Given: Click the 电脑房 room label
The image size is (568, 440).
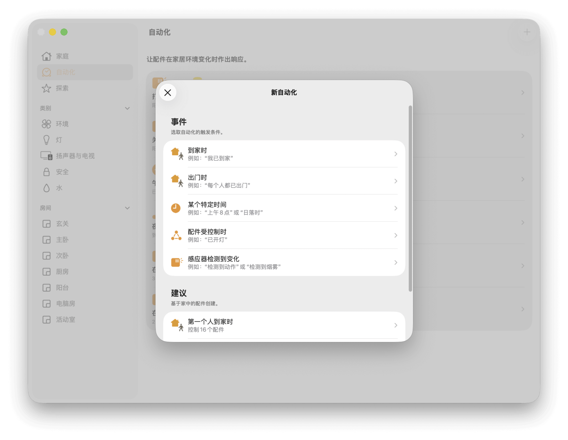Looking at the screenshot, I should [x=66, y=304].
